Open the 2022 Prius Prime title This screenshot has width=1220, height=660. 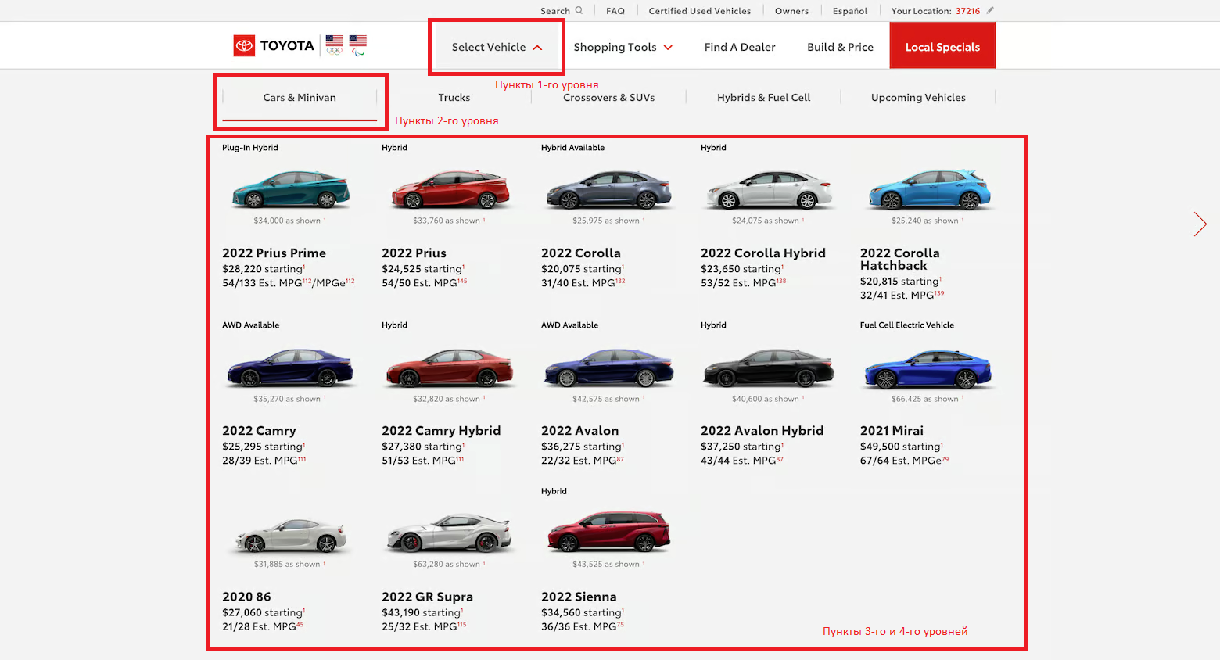tap(274, 253)
